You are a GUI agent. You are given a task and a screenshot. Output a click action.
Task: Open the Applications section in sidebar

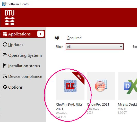23,34
